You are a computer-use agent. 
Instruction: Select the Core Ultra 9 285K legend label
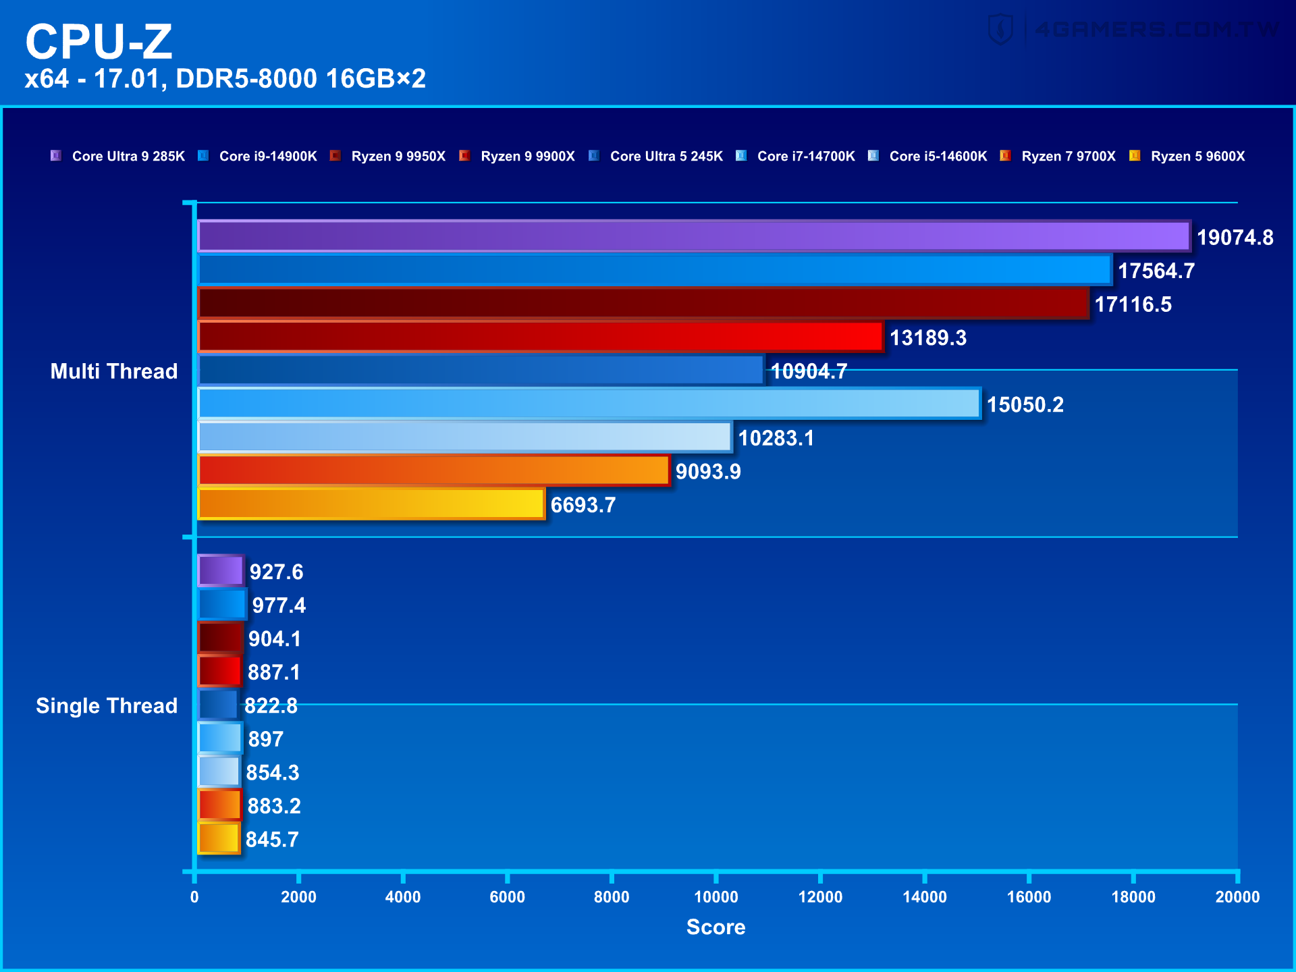[x=128, y=157]
